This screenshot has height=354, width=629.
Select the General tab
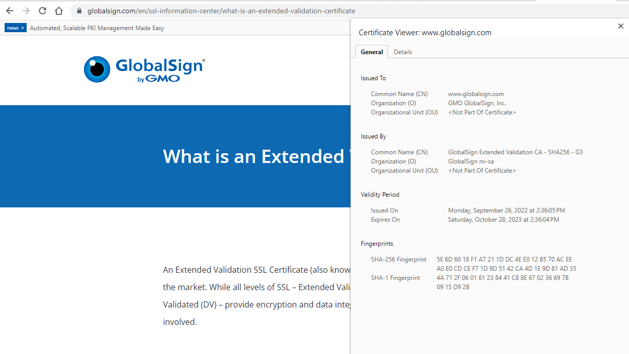click(372, 52)
